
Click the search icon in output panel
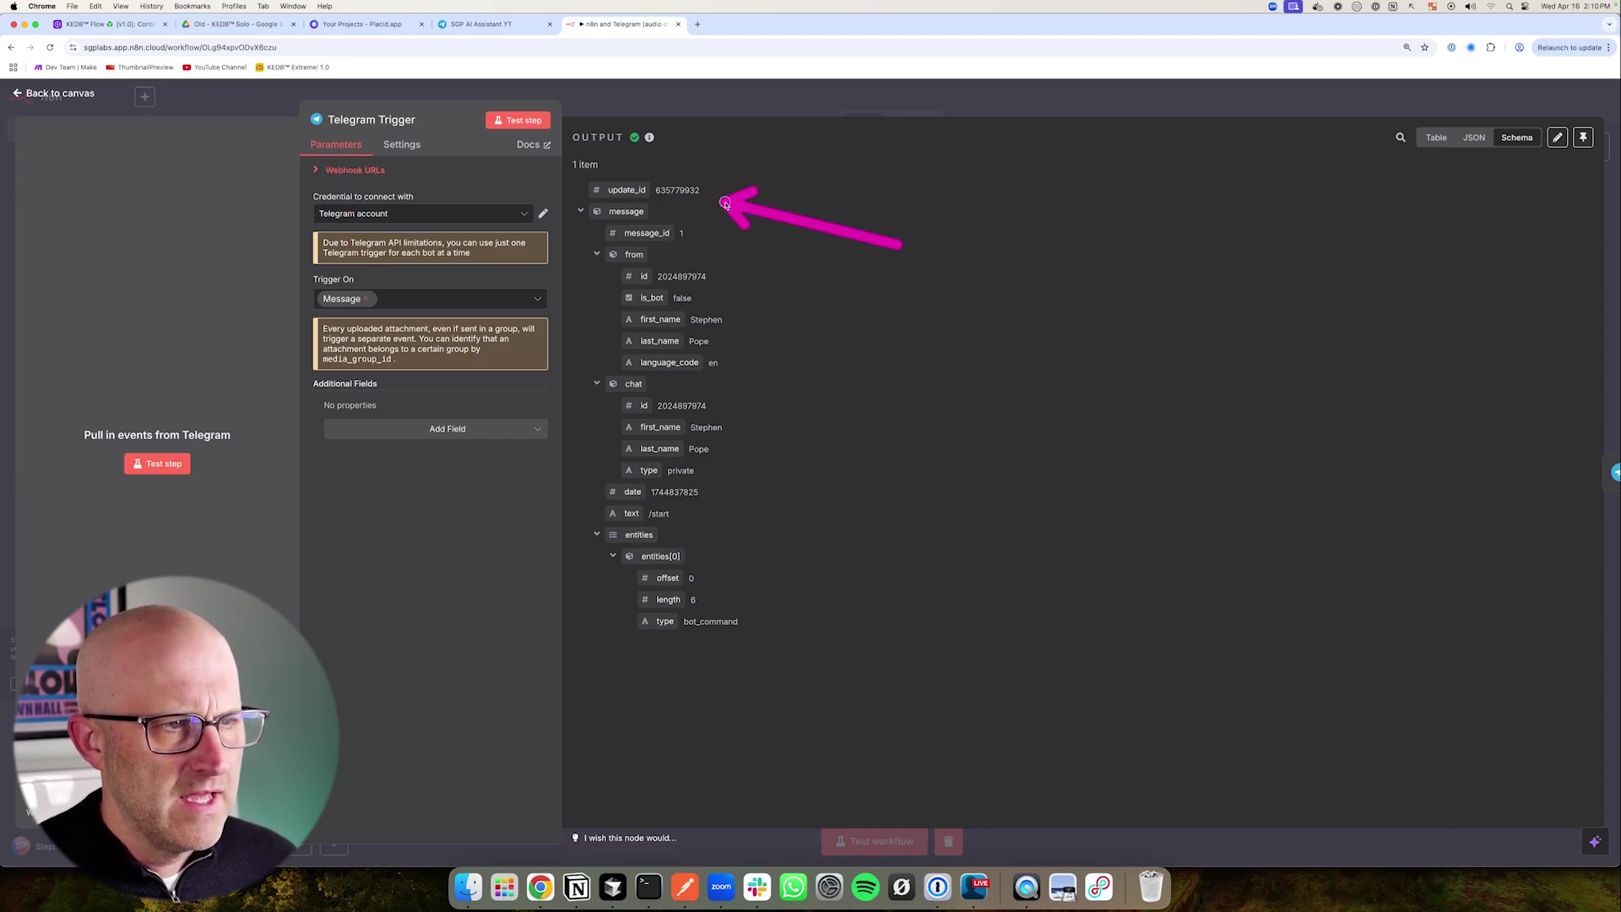tap(1400, 138)
